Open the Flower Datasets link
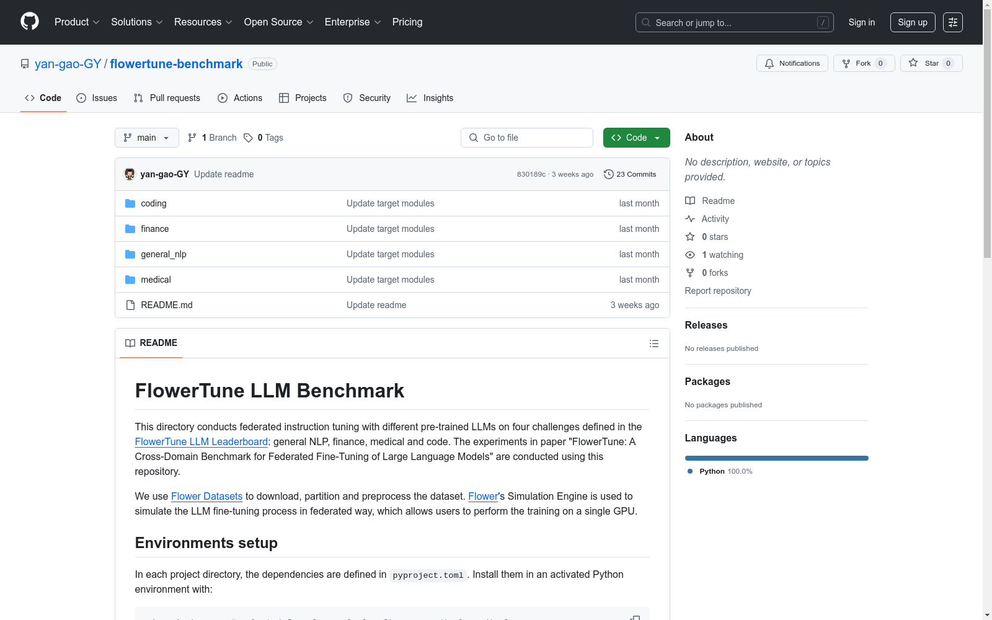Image resolution: width=992 pixels, height=620 pixels. tap(206, 496)
